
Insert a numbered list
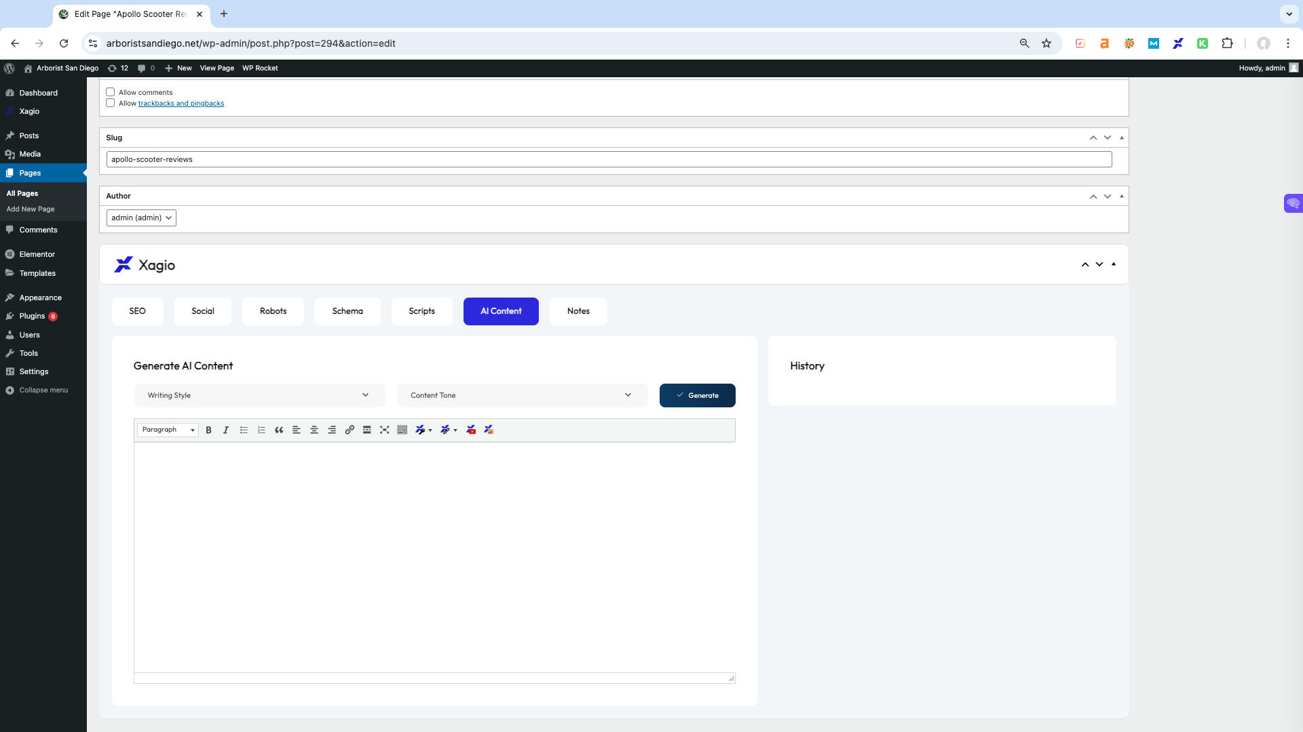261,430
